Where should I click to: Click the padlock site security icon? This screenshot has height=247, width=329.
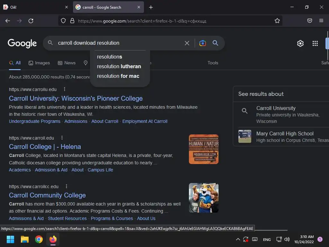[72, 21]
